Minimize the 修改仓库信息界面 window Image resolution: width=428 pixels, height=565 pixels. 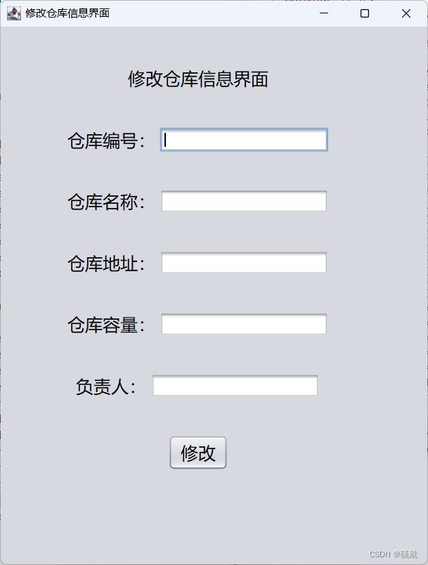(x=323, y=13)
